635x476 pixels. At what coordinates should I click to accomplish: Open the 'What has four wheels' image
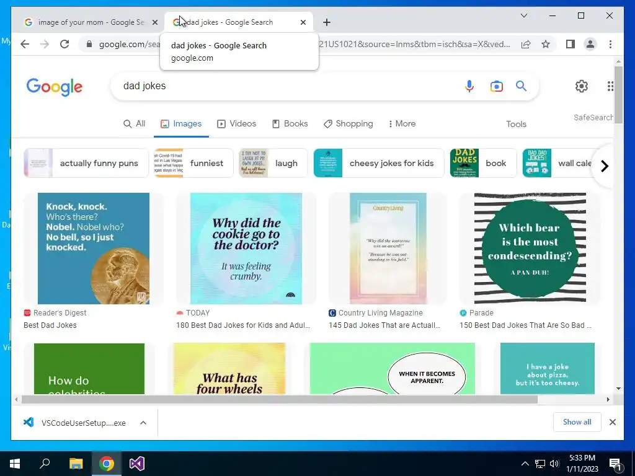coord(229,369)
